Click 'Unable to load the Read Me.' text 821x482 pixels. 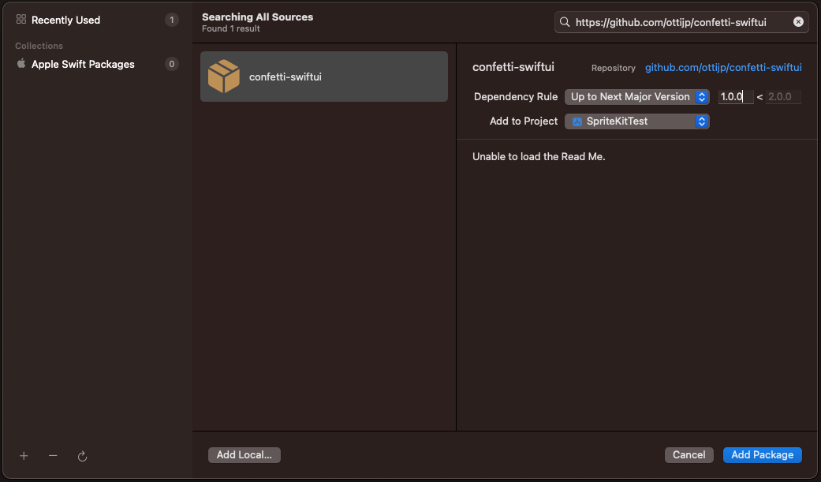click(x=539, y=157)
